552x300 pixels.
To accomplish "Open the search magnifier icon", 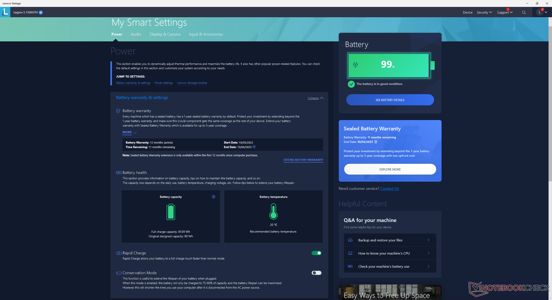I will click(x=524, y=12).
